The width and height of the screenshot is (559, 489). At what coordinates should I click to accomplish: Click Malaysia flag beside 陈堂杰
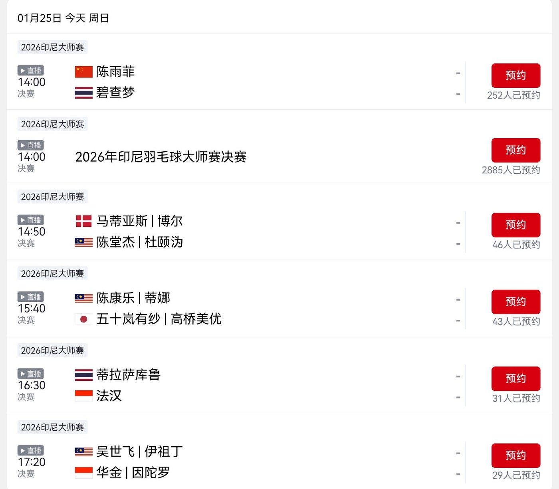point(83,242)
